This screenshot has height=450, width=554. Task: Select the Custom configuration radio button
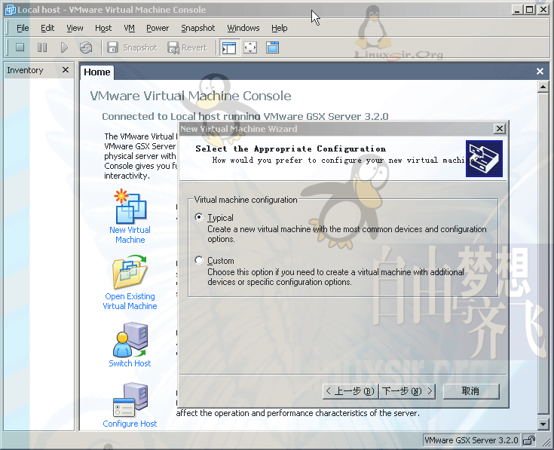199,260
